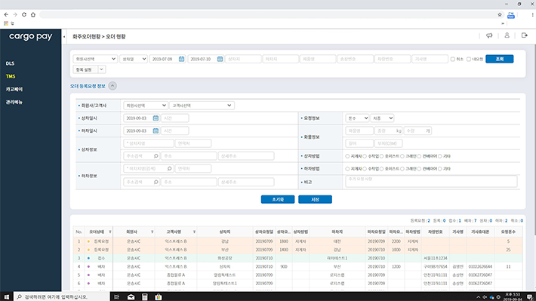Click the 저장 save button

[315, 199]
